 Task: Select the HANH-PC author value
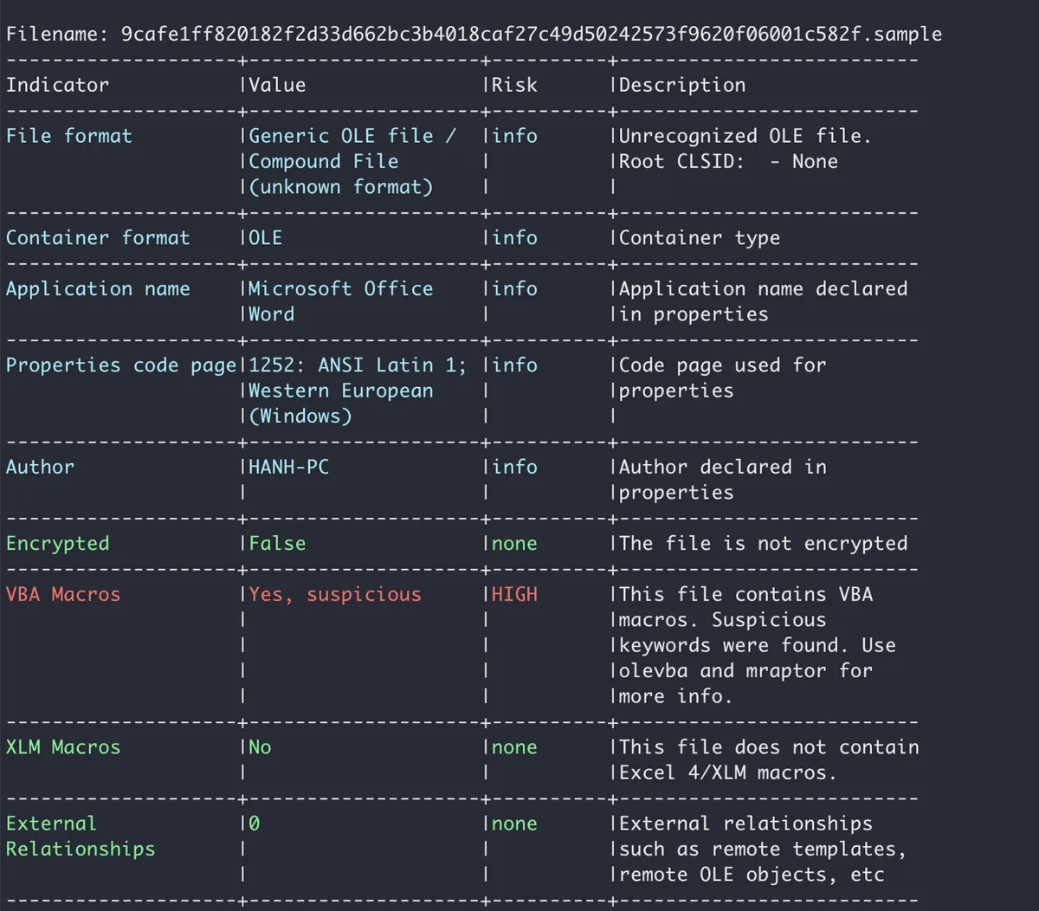(x=289, y=468)
